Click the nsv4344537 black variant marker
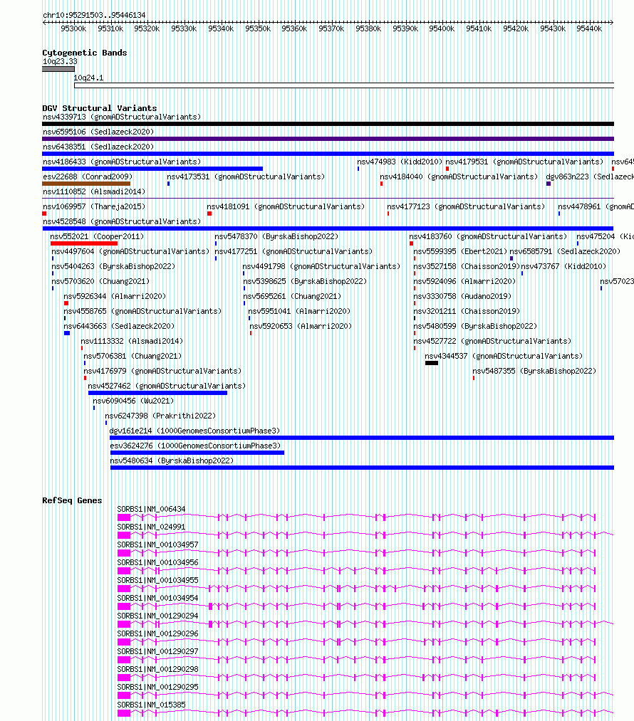634x721 pixels. click(x=432, y=363)
